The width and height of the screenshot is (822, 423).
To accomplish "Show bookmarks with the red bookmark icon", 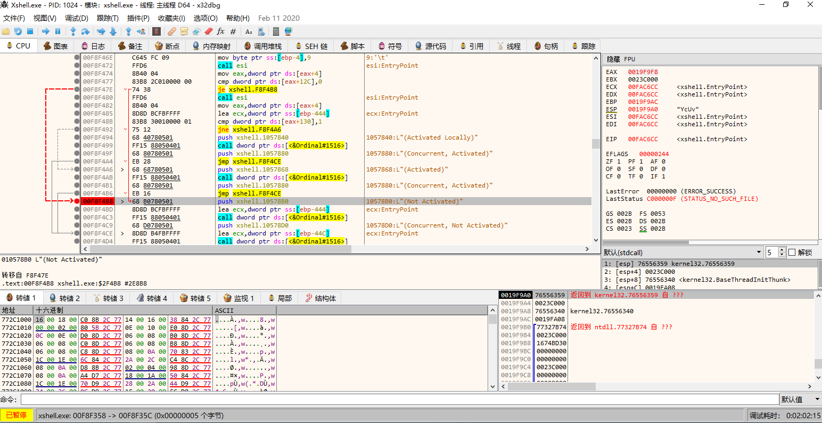I will [209, 31].
